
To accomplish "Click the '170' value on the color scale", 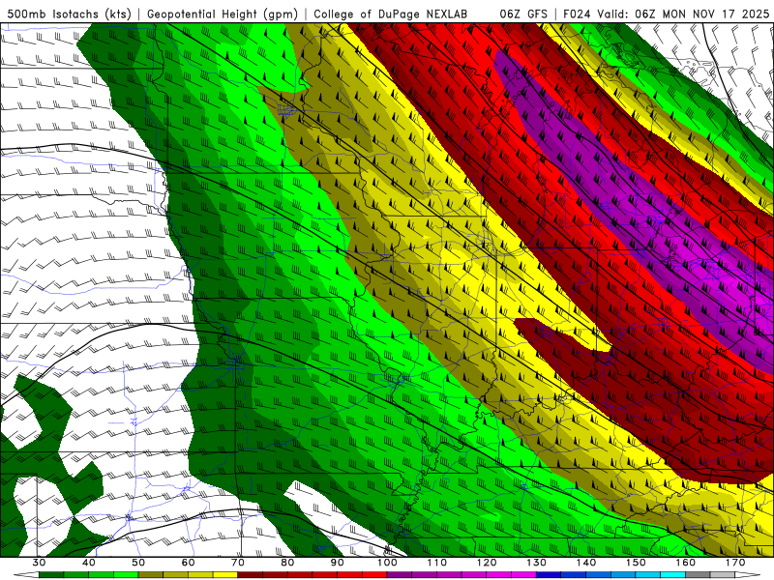I will 735,563.
